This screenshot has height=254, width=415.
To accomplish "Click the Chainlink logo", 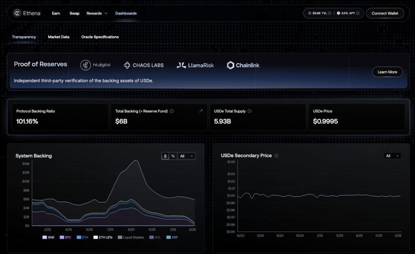I will pos(243,65).
